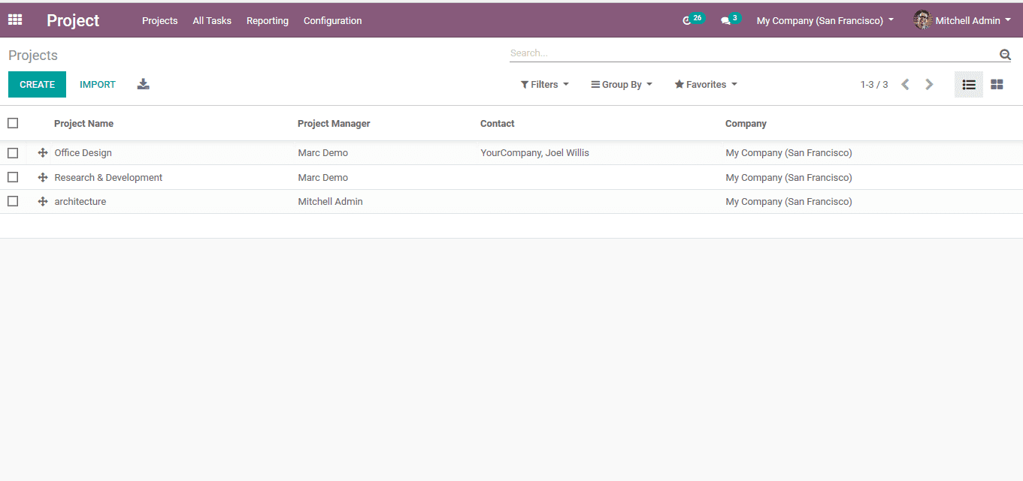Click contact YourCompany, Joel Willis
Screen dimensions: 1023x481
point(535,153)
